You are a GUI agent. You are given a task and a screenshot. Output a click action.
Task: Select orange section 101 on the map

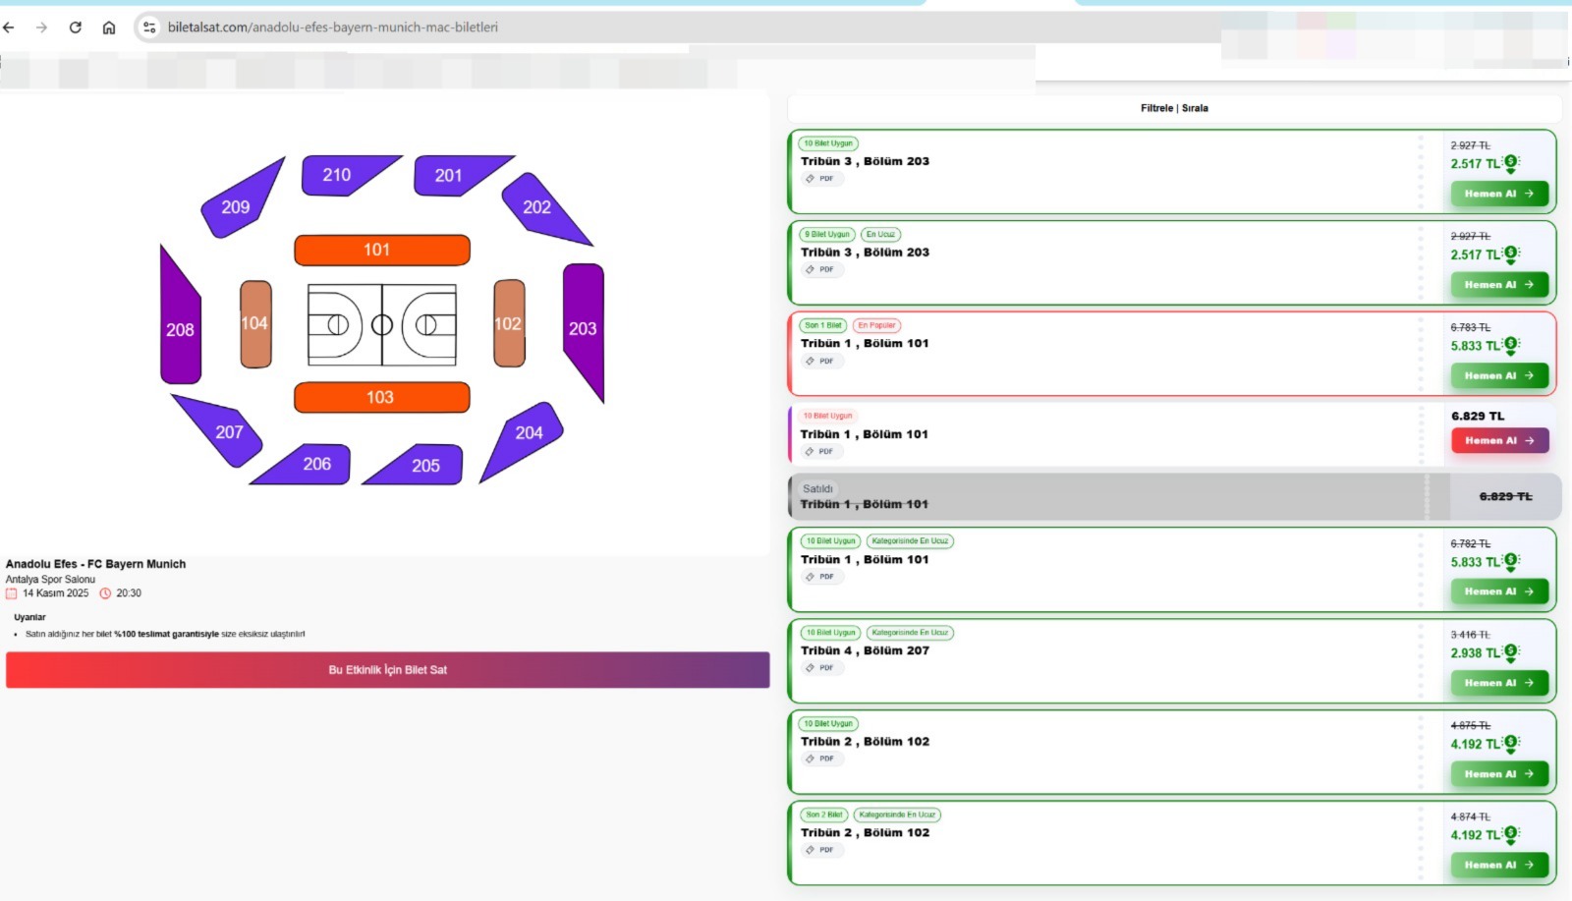(382, 250)
